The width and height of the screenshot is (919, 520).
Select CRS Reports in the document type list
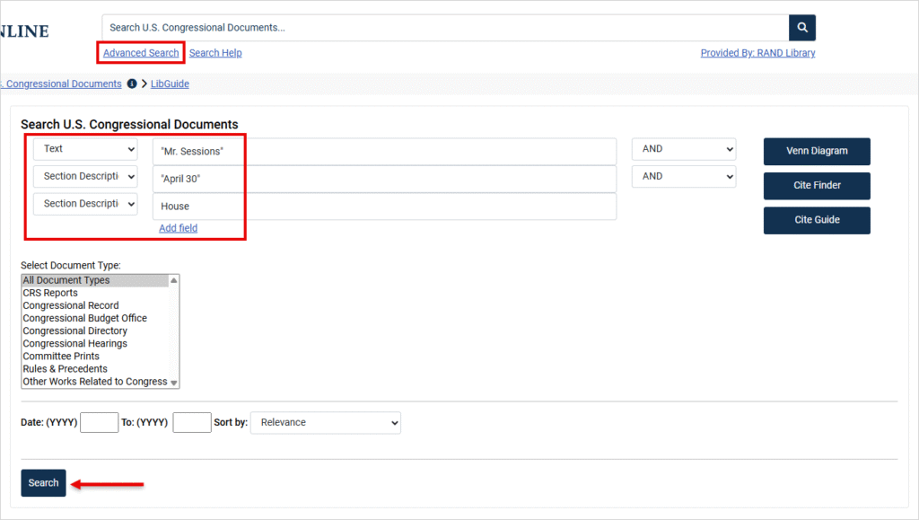[x=50, y=293]
